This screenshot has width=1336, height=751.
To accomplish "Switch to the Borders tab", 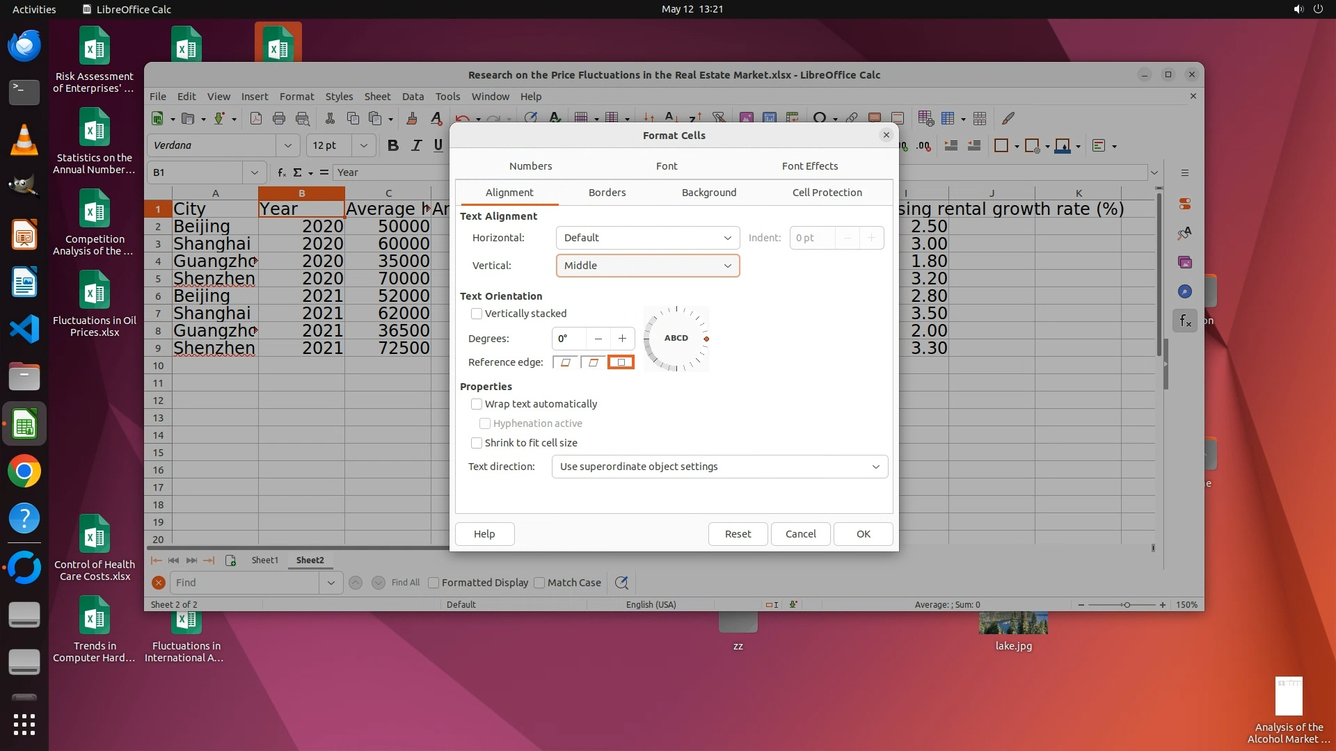I will (607, 193).
